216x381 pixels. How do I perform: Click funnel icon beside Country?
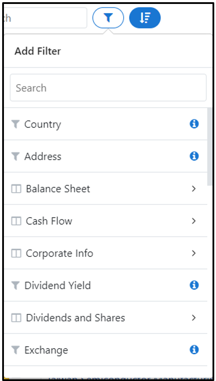pyautogui.click(x=15, y=124)
